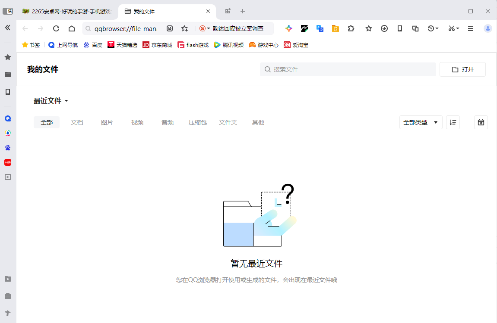Open the file transfer orange folder icon
Screen dimensions: 497x323
click(336, 28)
